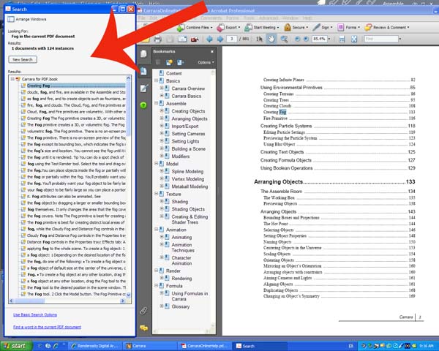Open the Comments panel icon at bottom
439x351 pixels.
pos(143,328)
